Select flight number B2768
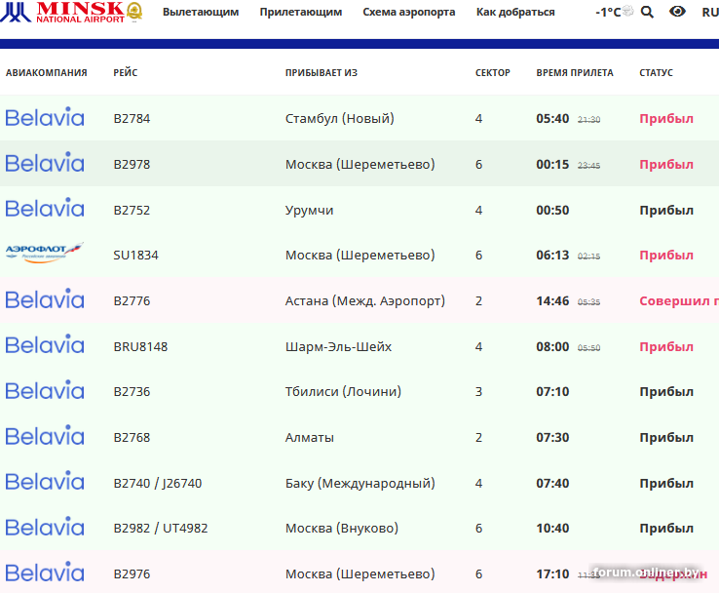 132,437
